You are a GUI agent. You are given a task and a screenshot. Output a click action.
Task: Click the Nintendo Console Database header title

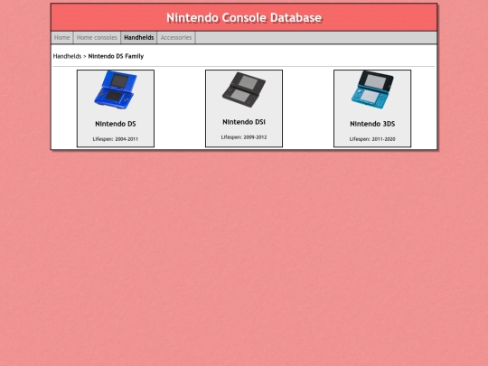[244, 18]
